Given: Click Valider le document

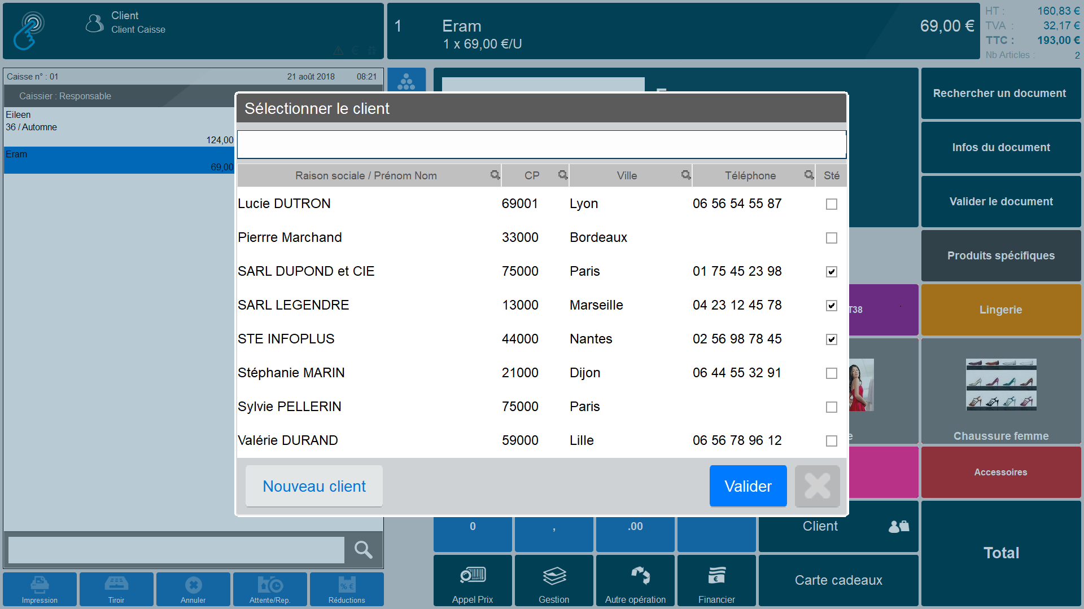Looking at the screenshot, I should [x=1001, y=202].
